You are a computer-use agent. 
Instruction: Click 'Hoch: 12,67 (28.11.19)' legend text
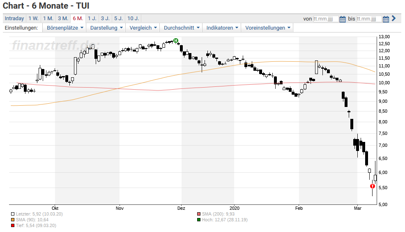pyautogui.click(x=225, y=220)
